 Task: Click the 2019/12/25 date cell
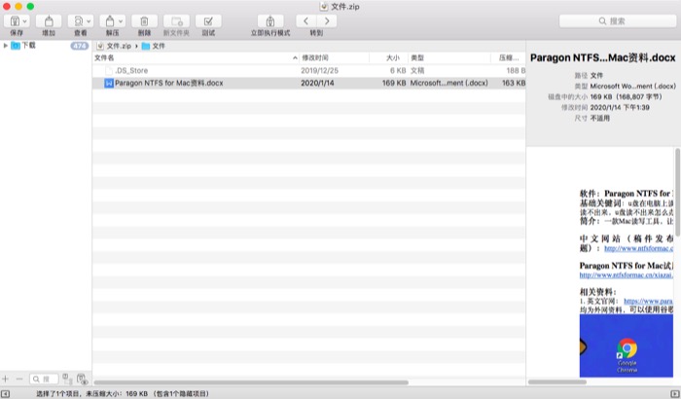[x=320, y=70]
